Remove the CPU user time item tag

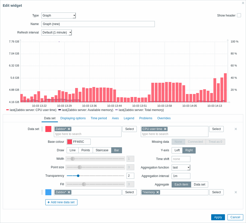(165, 129)
